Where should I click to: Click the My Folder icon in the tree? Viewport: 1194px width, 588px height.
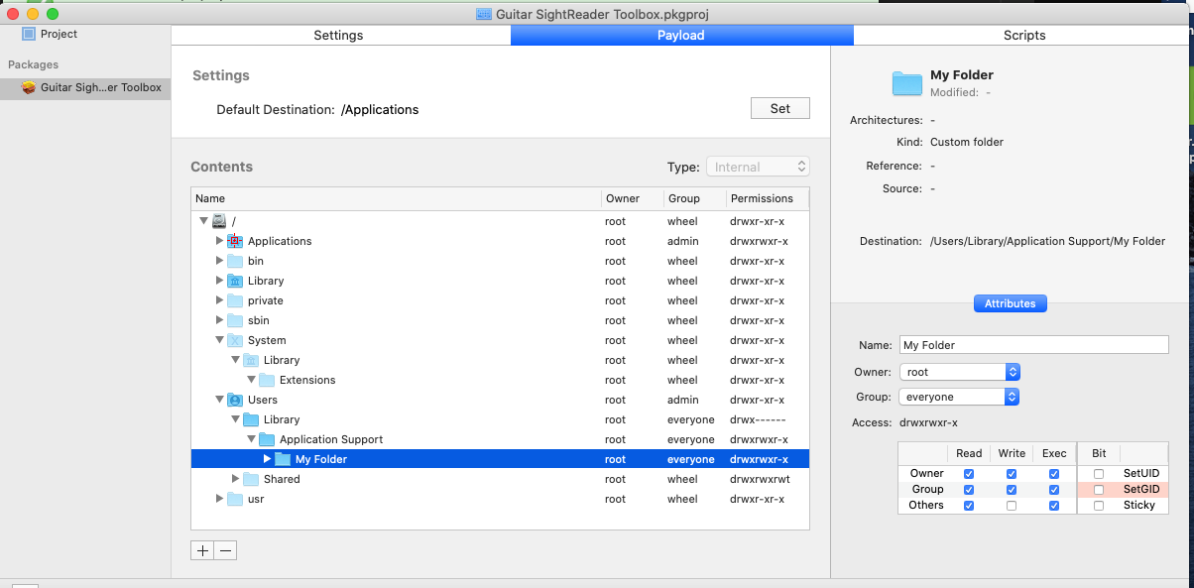tap(283, 459)
